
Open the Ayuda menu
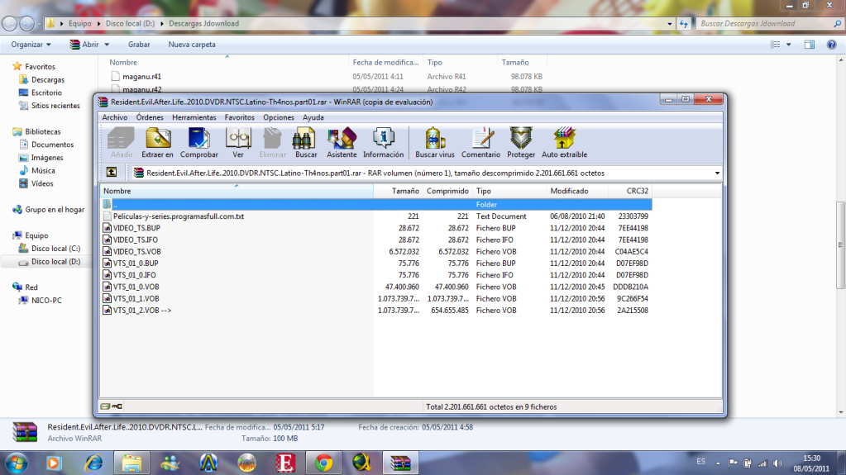tap(313, 117)
